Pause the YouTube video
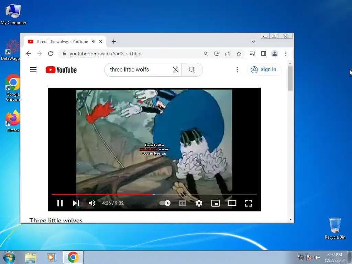 pyautogui.click(x=60, y=203)
